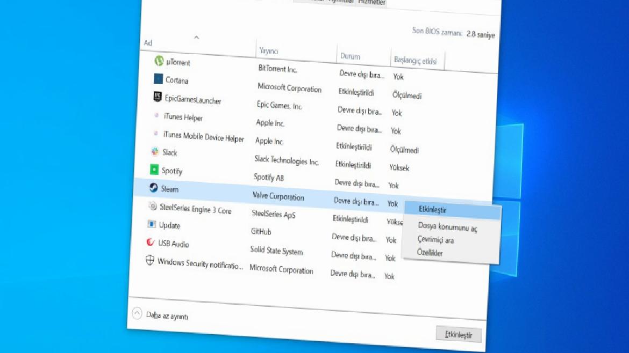
Task: Select the USB Audio row name
Action: (x=173, y=244)
